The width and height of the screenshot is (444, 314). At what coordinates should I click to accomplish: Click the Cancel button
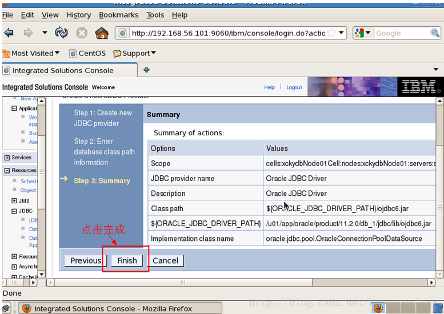[x=166, y=260]
